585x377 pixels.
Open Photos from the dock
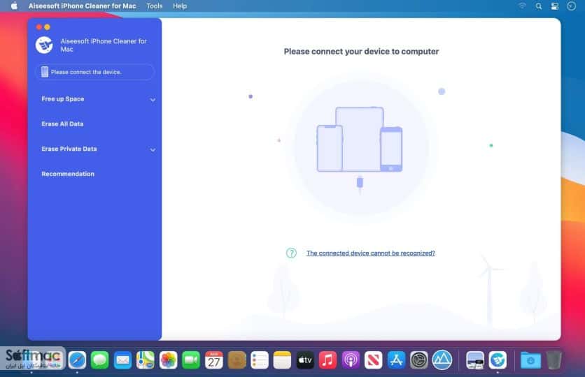pyautogui.click(x=168, y=360)
